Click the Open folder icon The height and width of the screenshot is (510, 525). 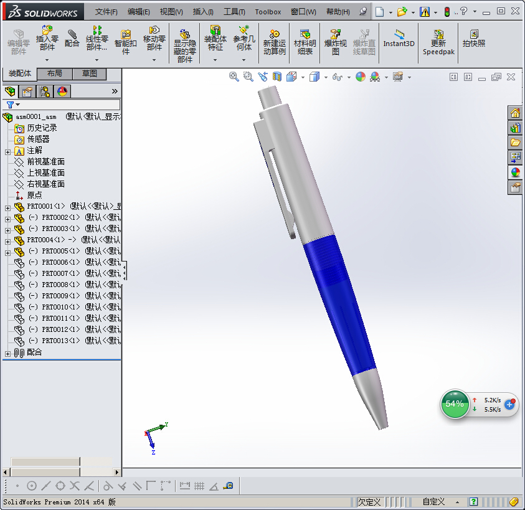pos(402,12)
